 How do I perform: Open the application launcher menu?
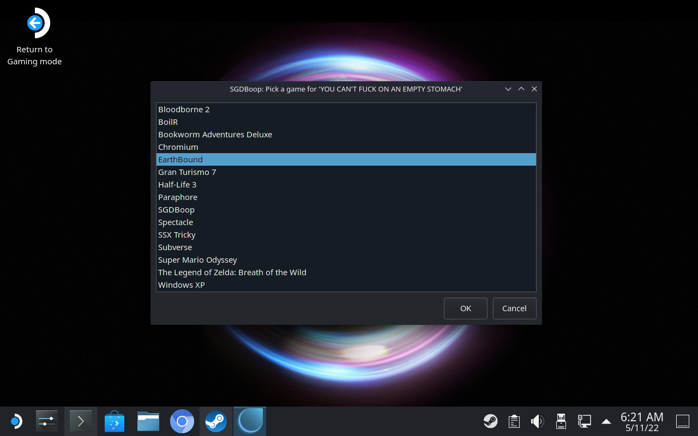(16, 421)
